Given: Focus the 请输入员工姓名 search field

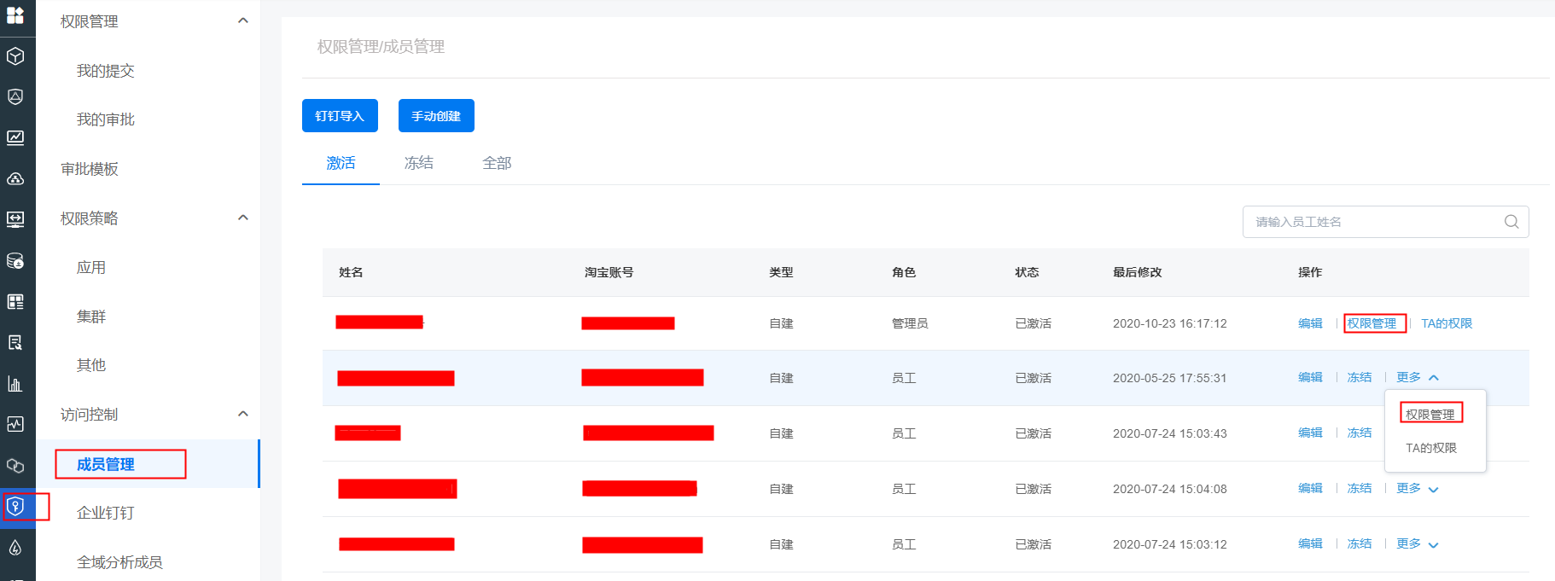Looking at the screenshot, I should pos(1374,222).
